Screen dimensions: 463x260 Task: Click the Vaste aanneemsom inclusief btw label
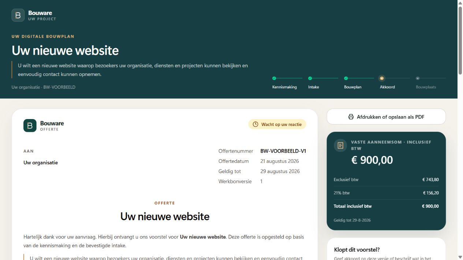click(391, 145)
